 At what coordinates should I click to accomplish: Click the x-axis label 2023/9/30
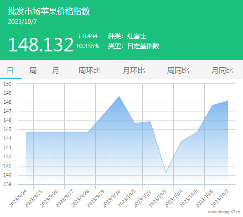pos(111,199)
